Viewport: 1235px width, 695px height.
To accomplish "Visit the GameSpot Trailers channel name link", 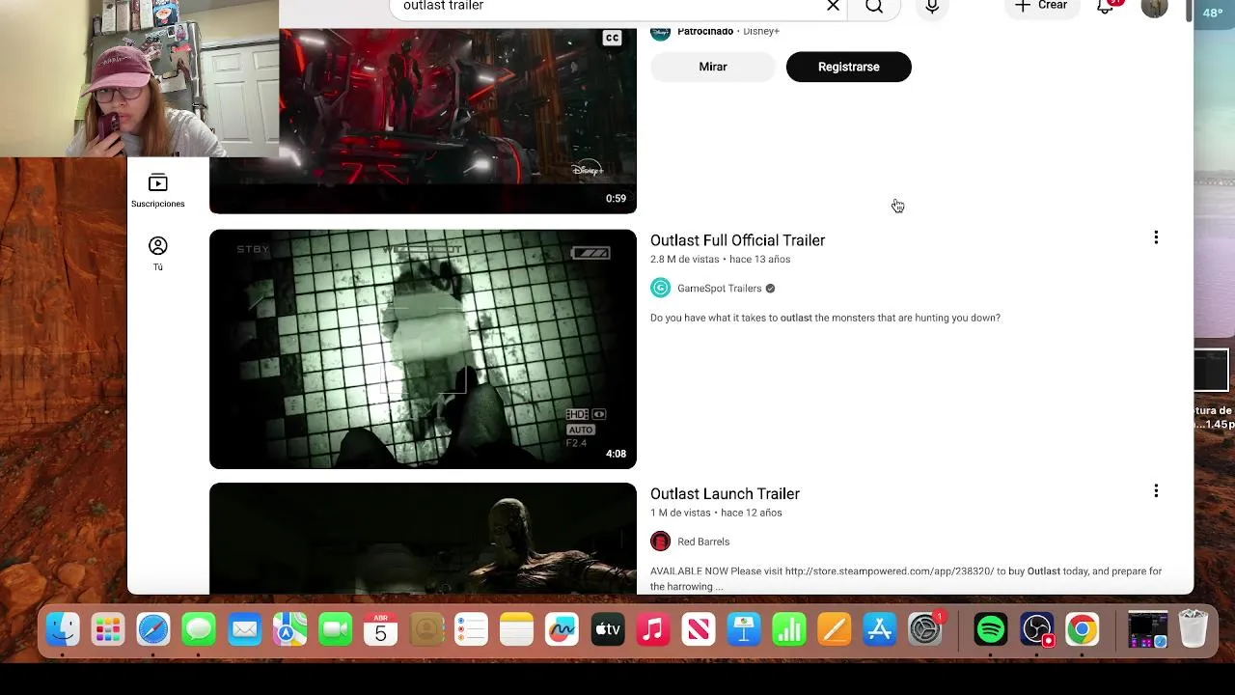I will tap(719, 289).
